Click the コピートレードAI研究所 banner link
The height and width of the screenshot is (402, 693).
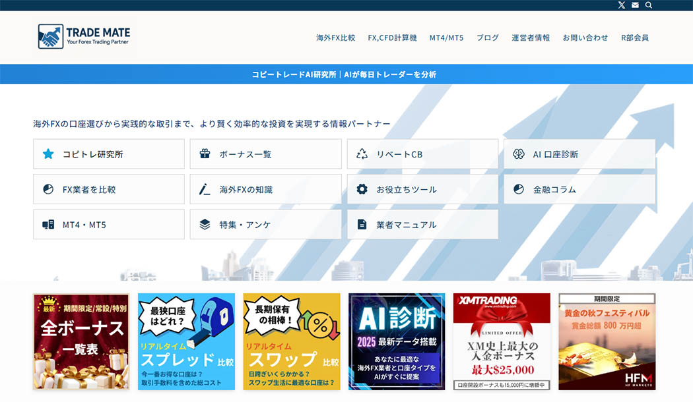point(344,74)
